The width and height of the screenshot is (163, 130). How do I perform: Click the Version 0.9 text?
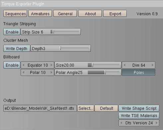[x=147, y=14]
